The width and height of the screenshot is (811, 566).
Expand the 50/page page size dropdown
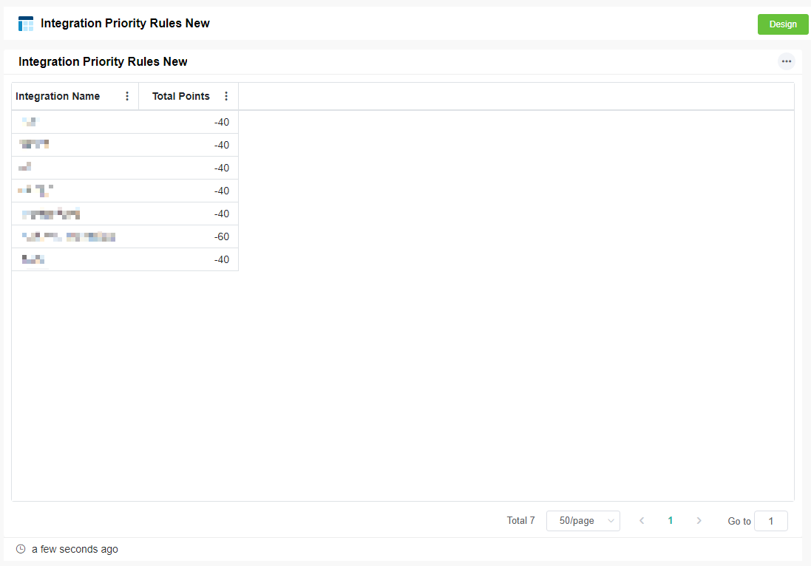coord(583,521)
